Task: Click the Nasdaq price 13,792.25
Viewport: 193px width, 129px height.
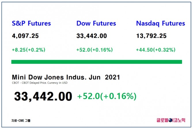Action: point(151,36)
